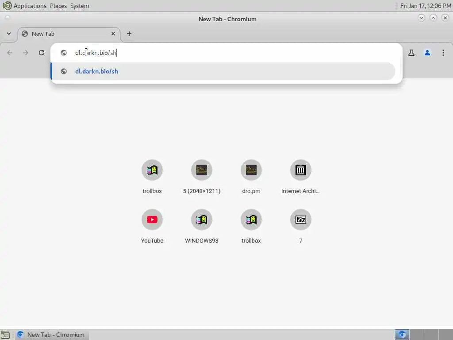Click the show desktop icon in bottom panel

[5, 335]
